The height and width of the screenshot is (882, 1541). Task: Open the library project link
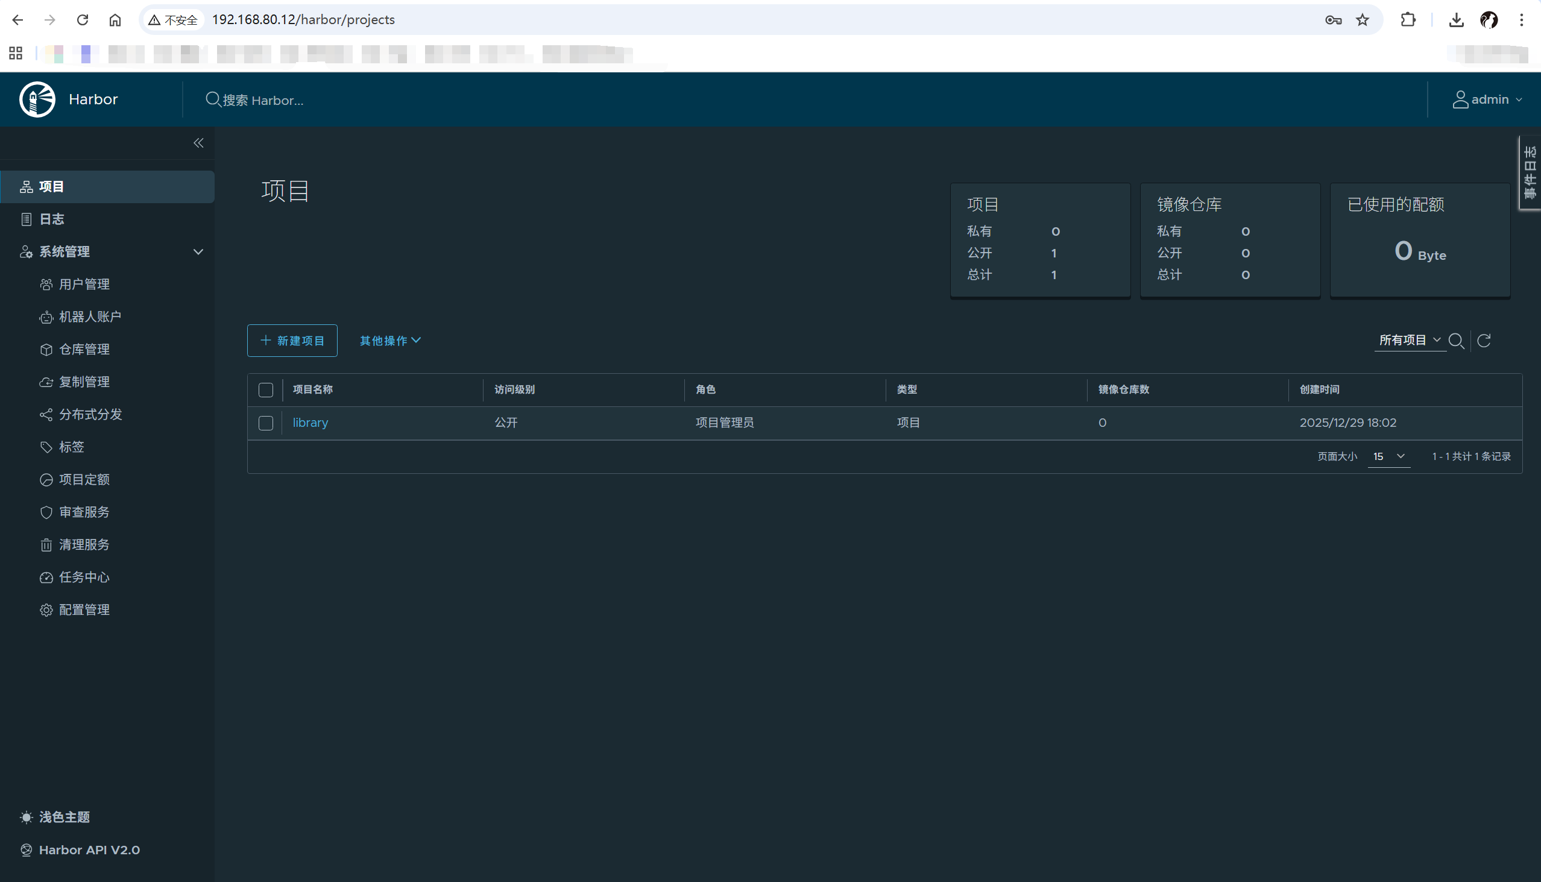pyautogui.click(x=310, y=422)
